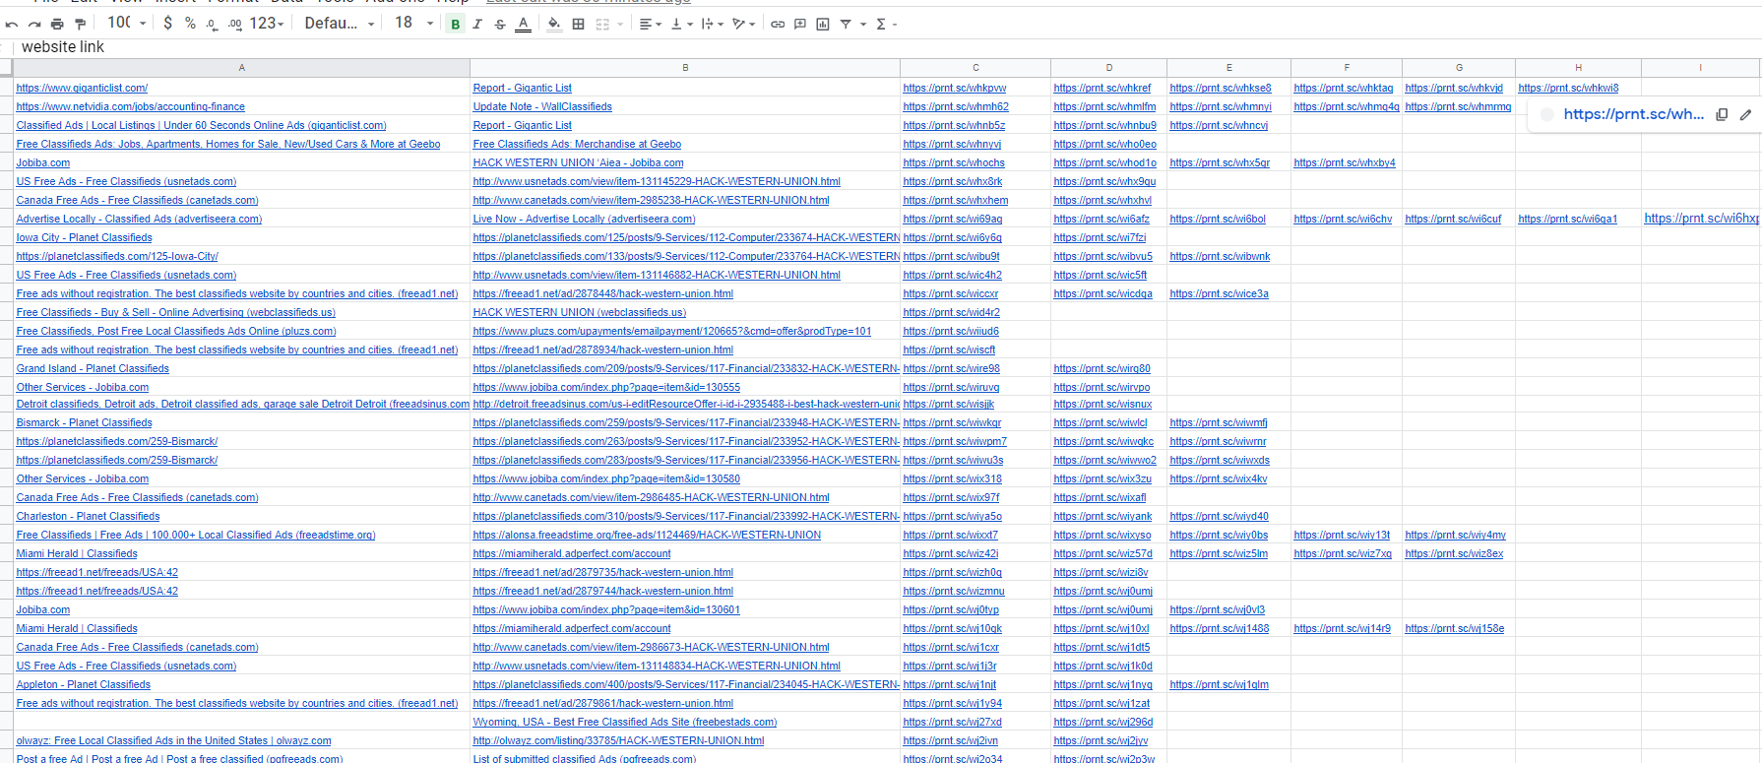
Task: Select the olwayz.com/listing/33785 HACK-WESTERN-UNION cell
Action: [x=685, y=740]
